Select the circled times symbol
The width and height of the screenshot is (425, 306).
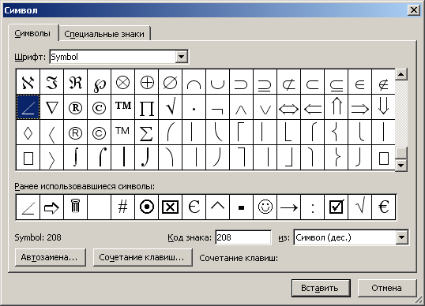[122, 82]
